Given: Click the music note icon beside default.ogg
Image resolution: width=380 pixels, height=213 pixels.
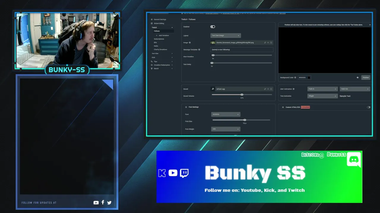Looking at the screenshot, I should click(213, 89).
